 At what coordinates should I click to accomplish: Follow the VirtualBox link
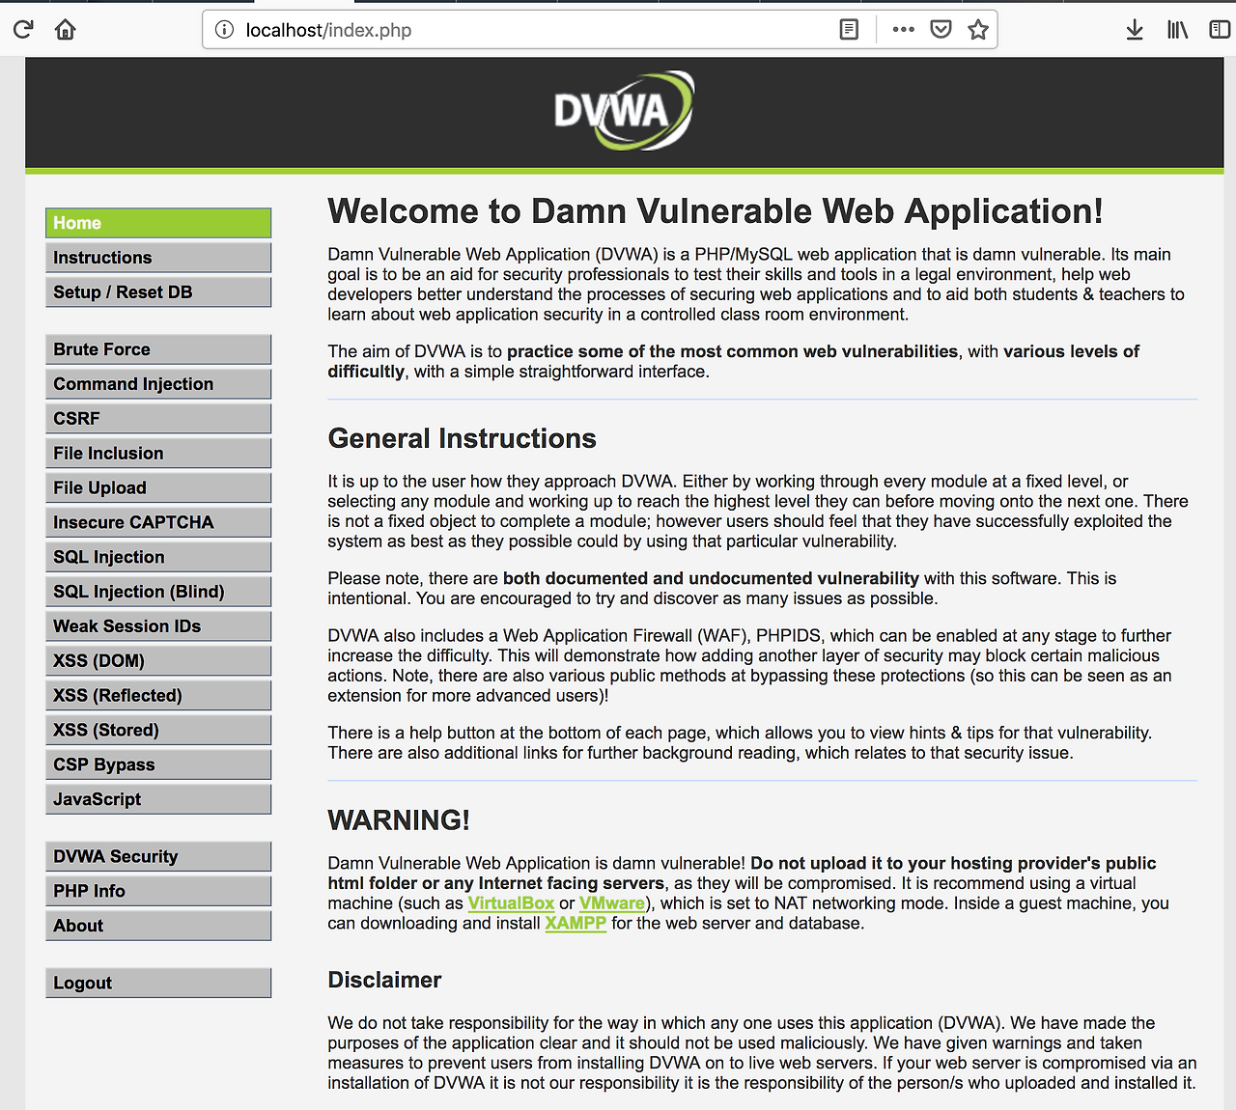[x=511, y=903]
